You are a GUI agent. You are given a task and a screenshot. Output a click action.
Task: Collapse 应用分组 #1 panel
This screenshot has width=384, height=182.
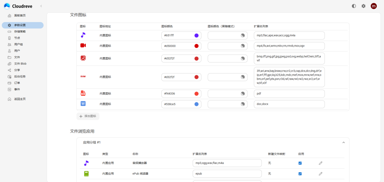click(x=343, y=142)
